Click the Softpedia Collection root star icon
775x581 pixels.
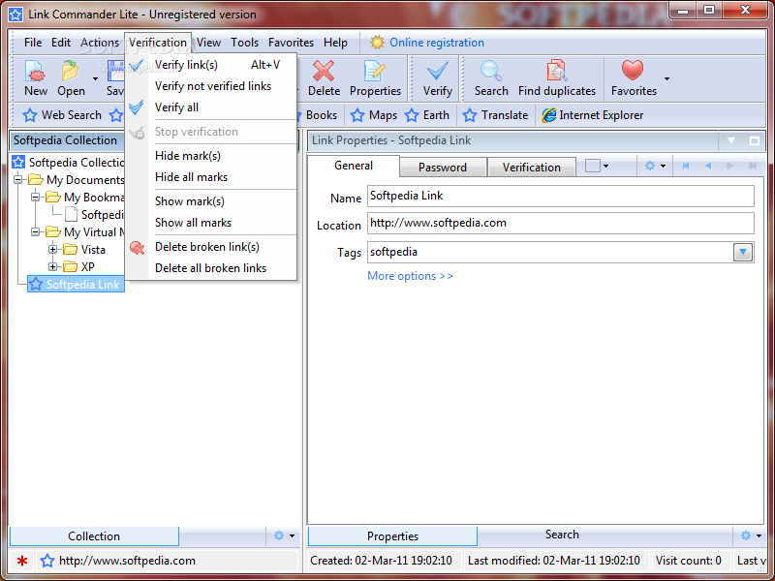pos(18,162)
